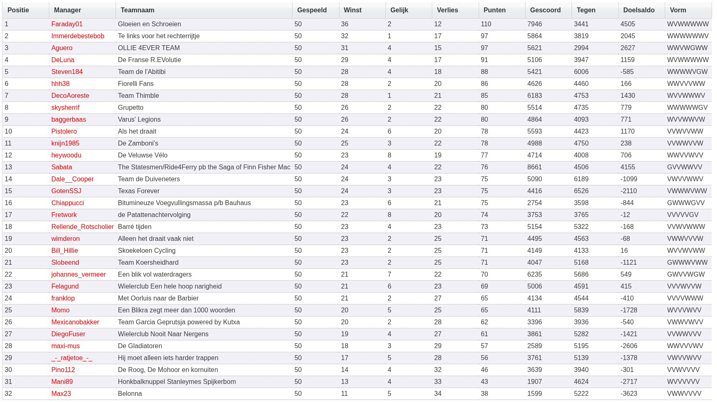This screenshot has width=717, height=402.
Task: Sort by Winst column header
Action: [x=353, y=10]
